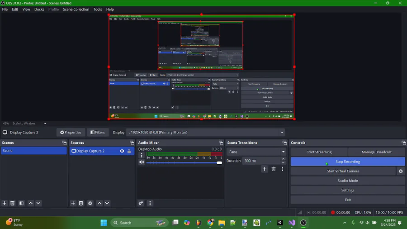Open scene filters icon in Scenes panel
Viewport: 407px width, 229px height.
(21, 203)
